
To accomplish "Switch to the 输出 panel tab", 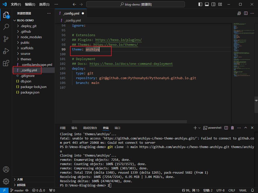I will [74, 128].
